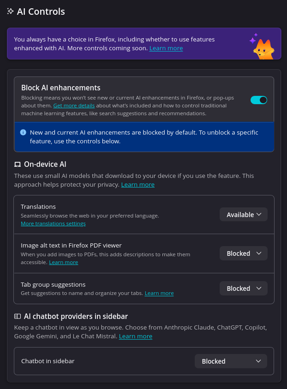Open Learn more for Image alt text
287x389 pixels.
64,262
